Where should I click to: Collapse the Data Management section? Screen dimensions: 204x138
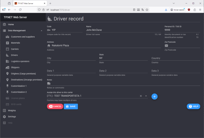[42, 31]
